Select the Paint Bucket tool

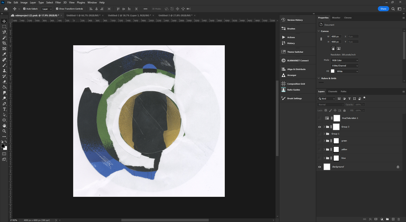pyautogui.click(x=4, y=87)
